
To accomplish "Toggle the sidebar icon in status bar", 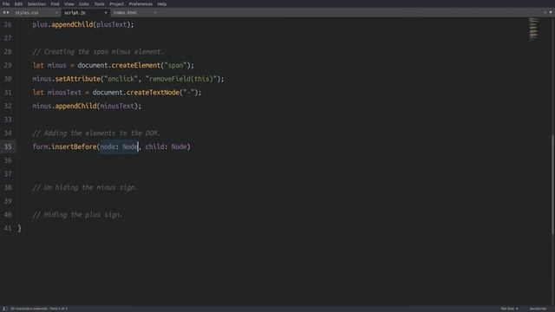I will pos(5,309).
